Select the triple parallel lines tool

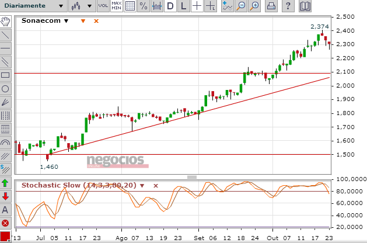point(5,156)
